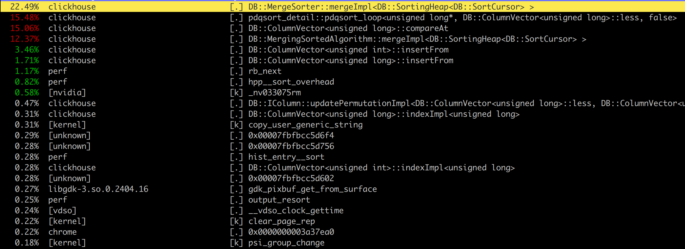Click the hist_entry__sort symbol

[286, 157]
